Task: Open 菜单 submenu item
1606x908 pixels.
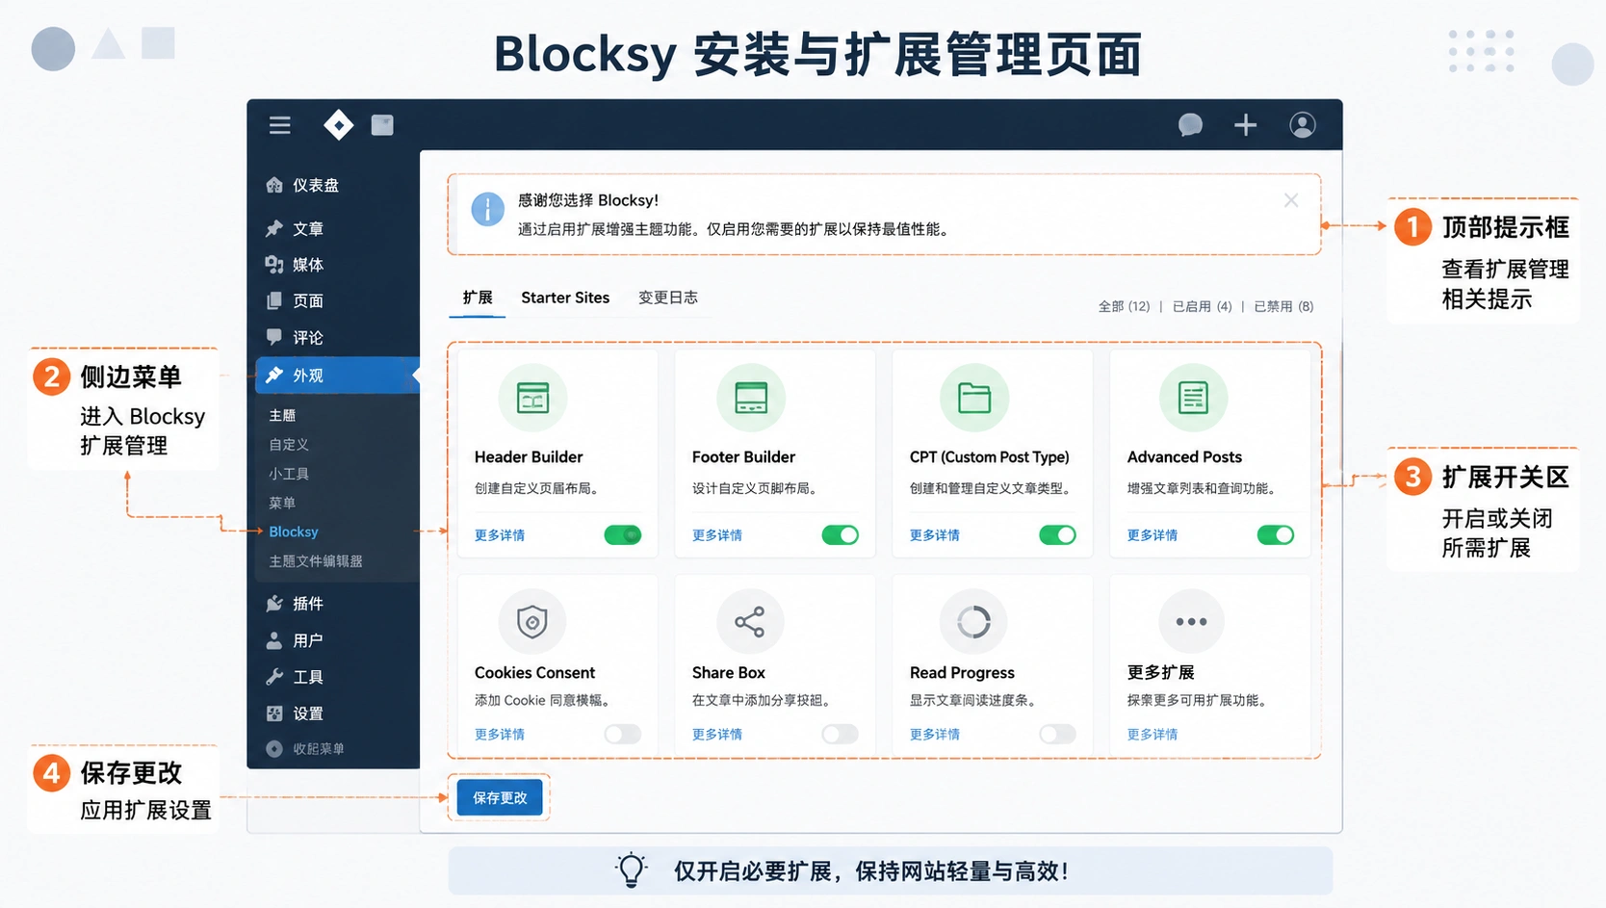Action: 282,503
